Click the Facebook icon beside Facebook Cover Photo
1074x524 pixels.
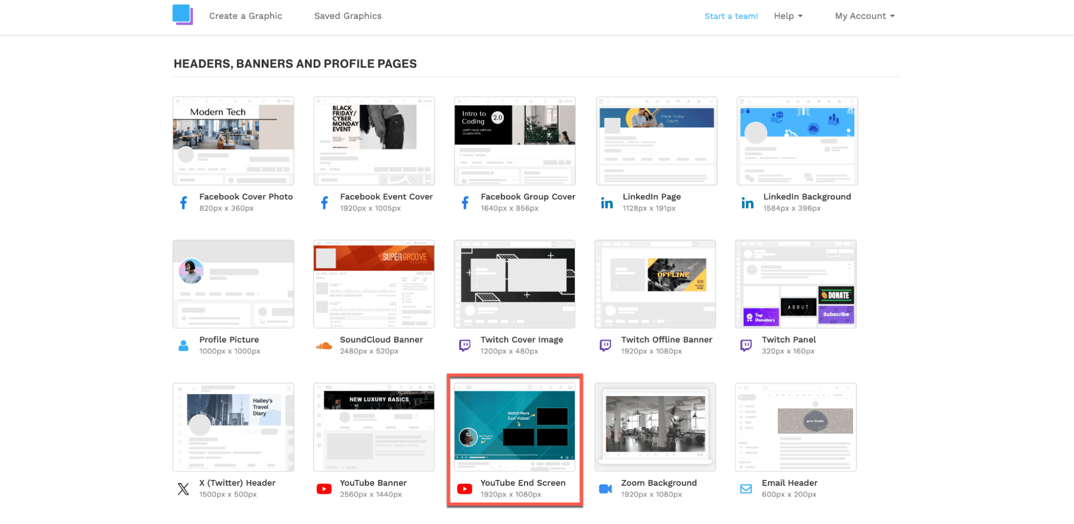(184, 203)
